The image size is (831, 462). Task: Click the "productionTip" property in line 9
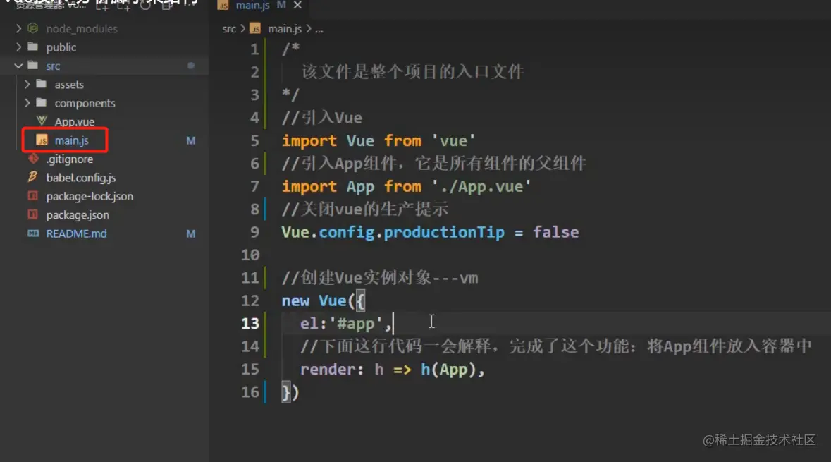pyautogui.click(x=443, y=232)
